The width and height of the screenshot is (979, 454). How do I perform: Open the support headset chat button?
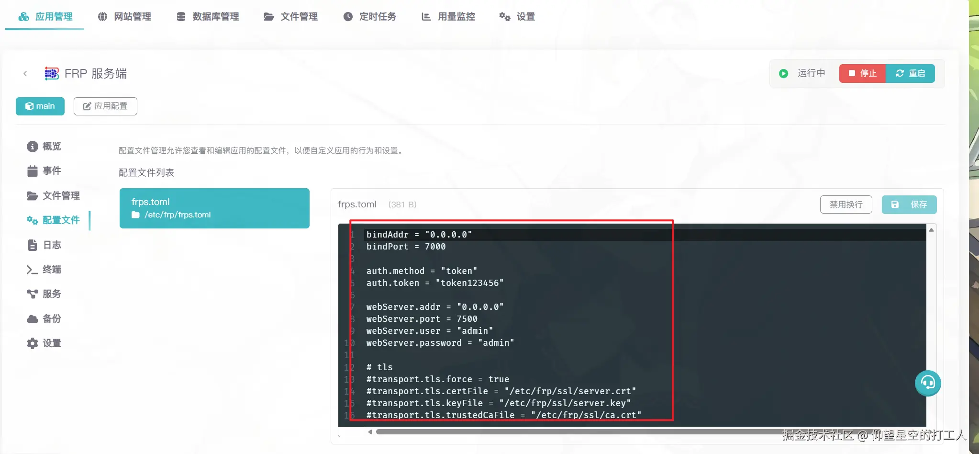click(928, 383)
